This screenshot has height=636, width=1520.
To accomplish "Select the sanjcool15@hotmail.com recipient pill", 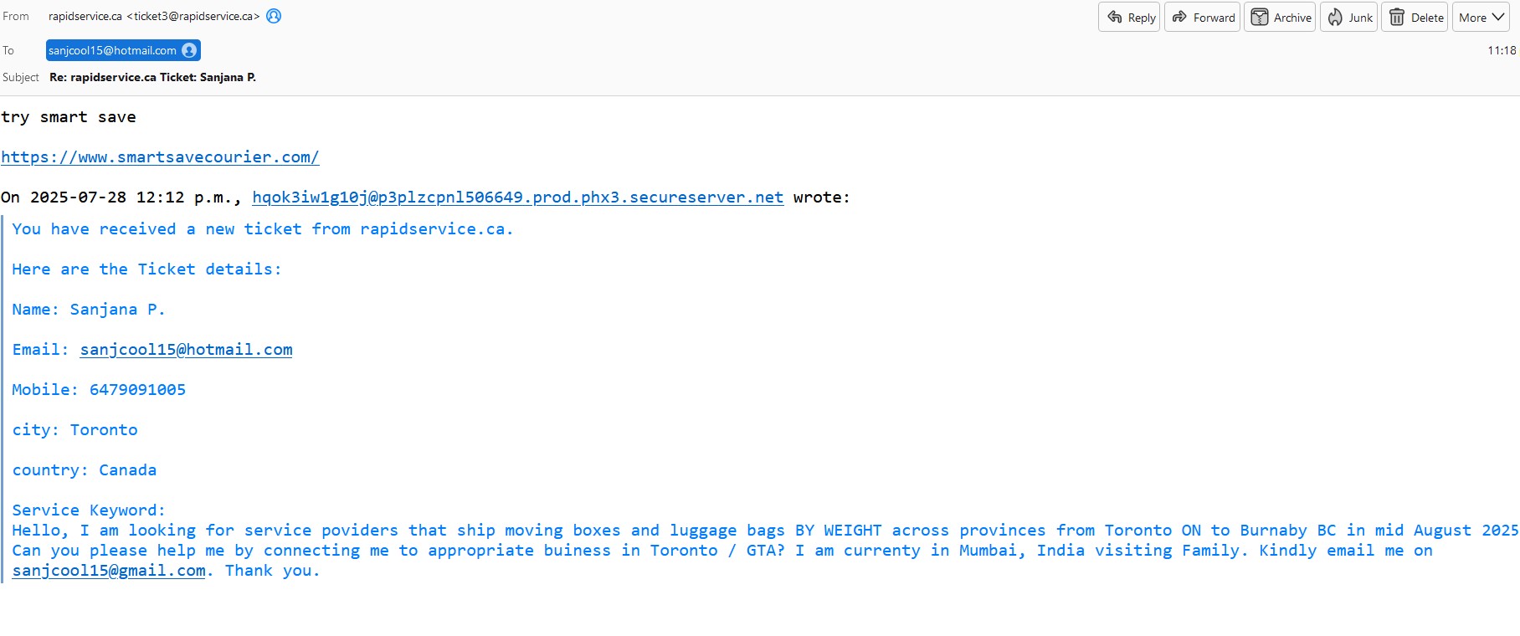I will click(112, 50).
